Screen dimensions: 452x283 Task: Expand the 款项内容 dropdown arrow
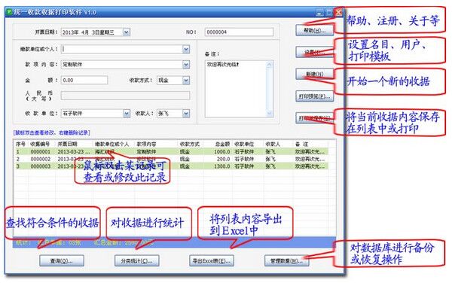(186, 65)
